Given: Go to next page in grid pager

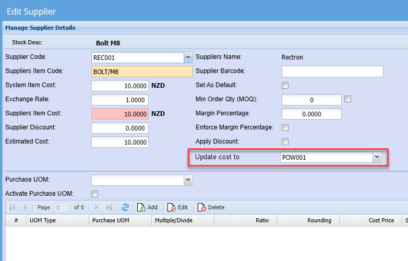Looking at the screenshot, I should (97, 207).
